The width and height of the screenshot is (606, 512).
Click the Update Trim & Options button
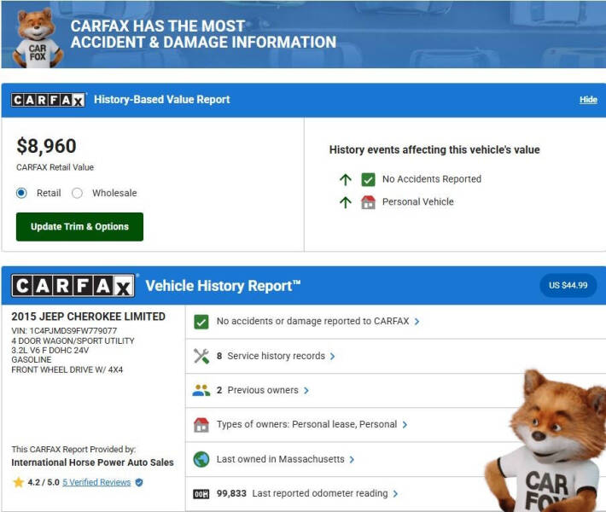79,227
